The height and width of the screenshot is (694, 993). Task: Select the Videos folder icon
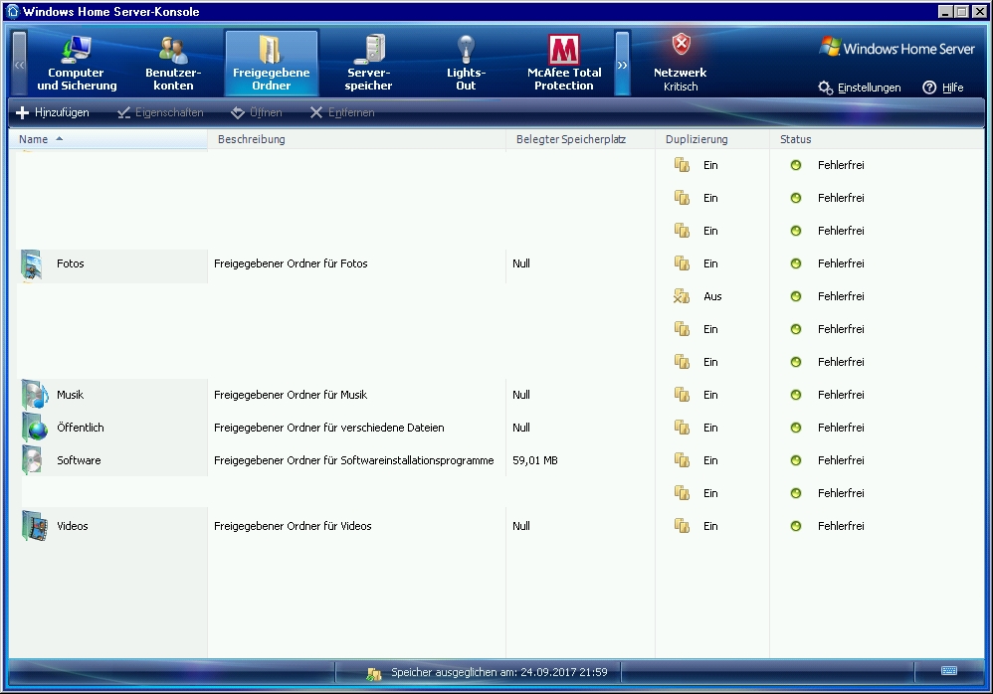(34, 526)
